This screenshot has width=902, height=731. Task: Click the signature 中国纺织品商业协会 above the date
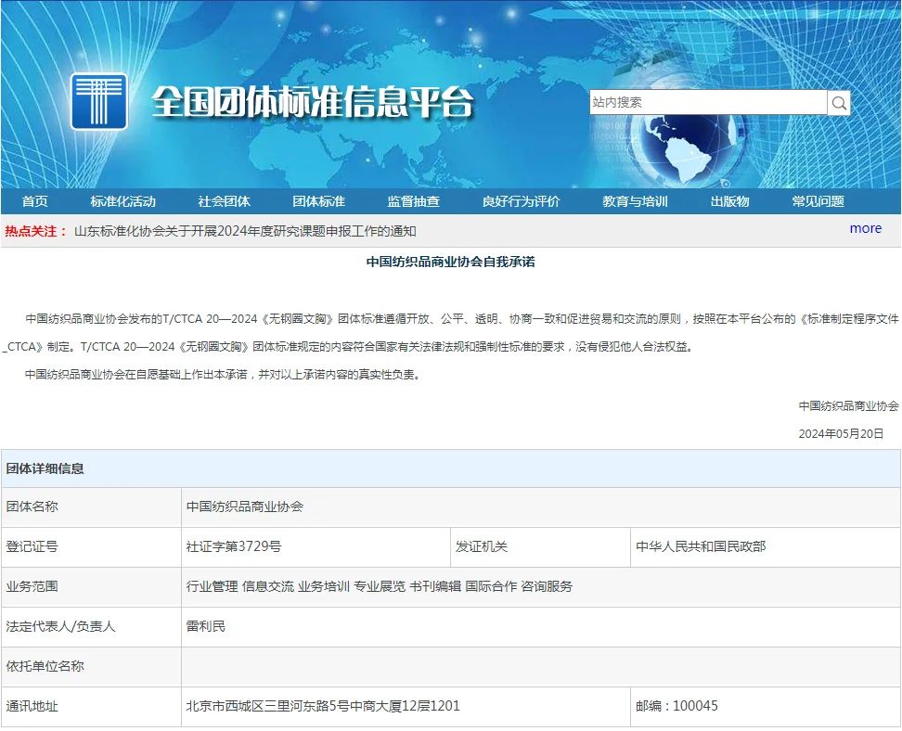coord(848,406)
